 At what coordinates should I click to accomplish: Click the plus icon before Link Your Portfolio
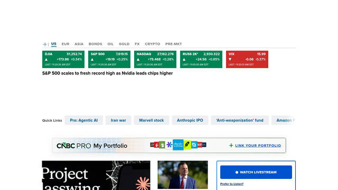click(x=231, y=146)
